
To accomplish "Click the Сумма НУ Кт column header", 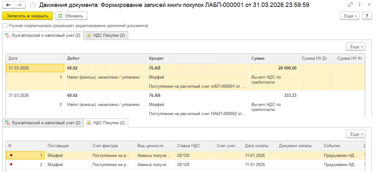I will [349, 58].
